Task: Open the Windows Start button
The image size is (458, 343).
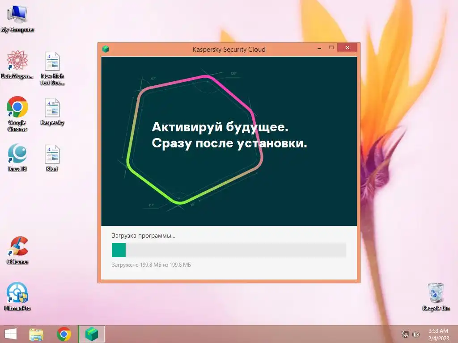Action: (11, 334)
